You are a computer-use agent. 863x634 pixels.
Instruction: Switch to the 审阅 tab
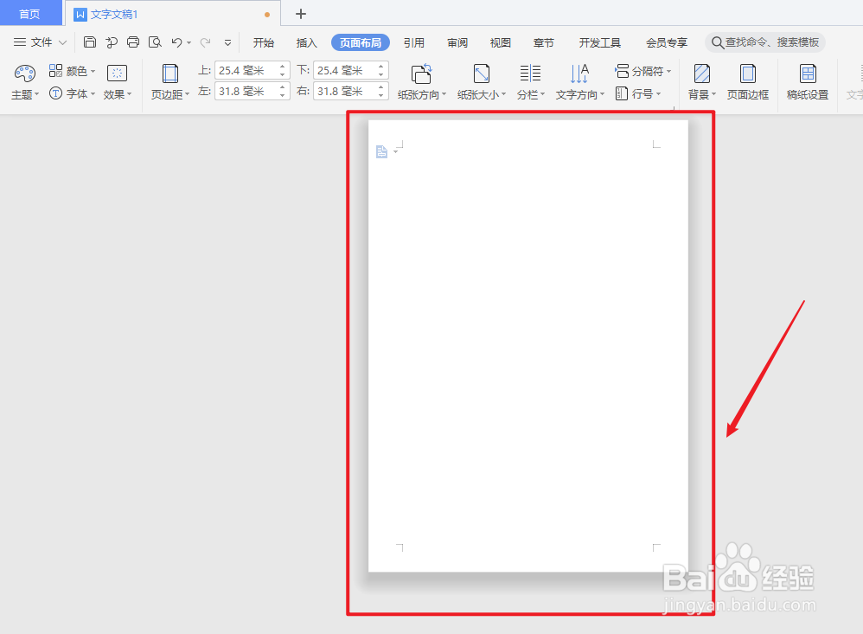coord(457,42)
